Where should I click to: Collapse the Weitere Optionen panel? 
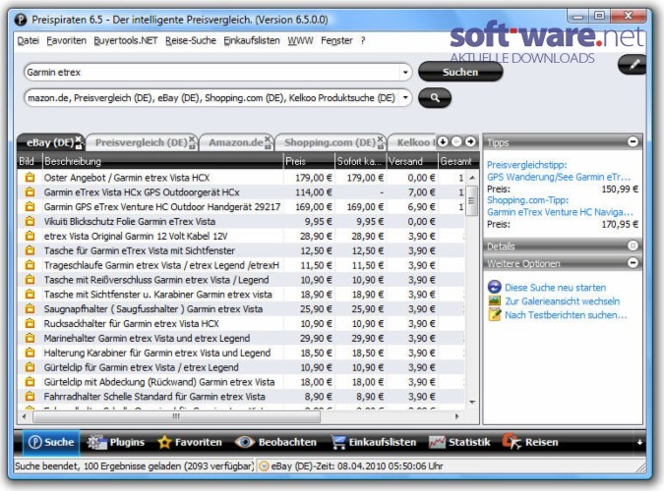pyautogui.click(x=633, y=263)
